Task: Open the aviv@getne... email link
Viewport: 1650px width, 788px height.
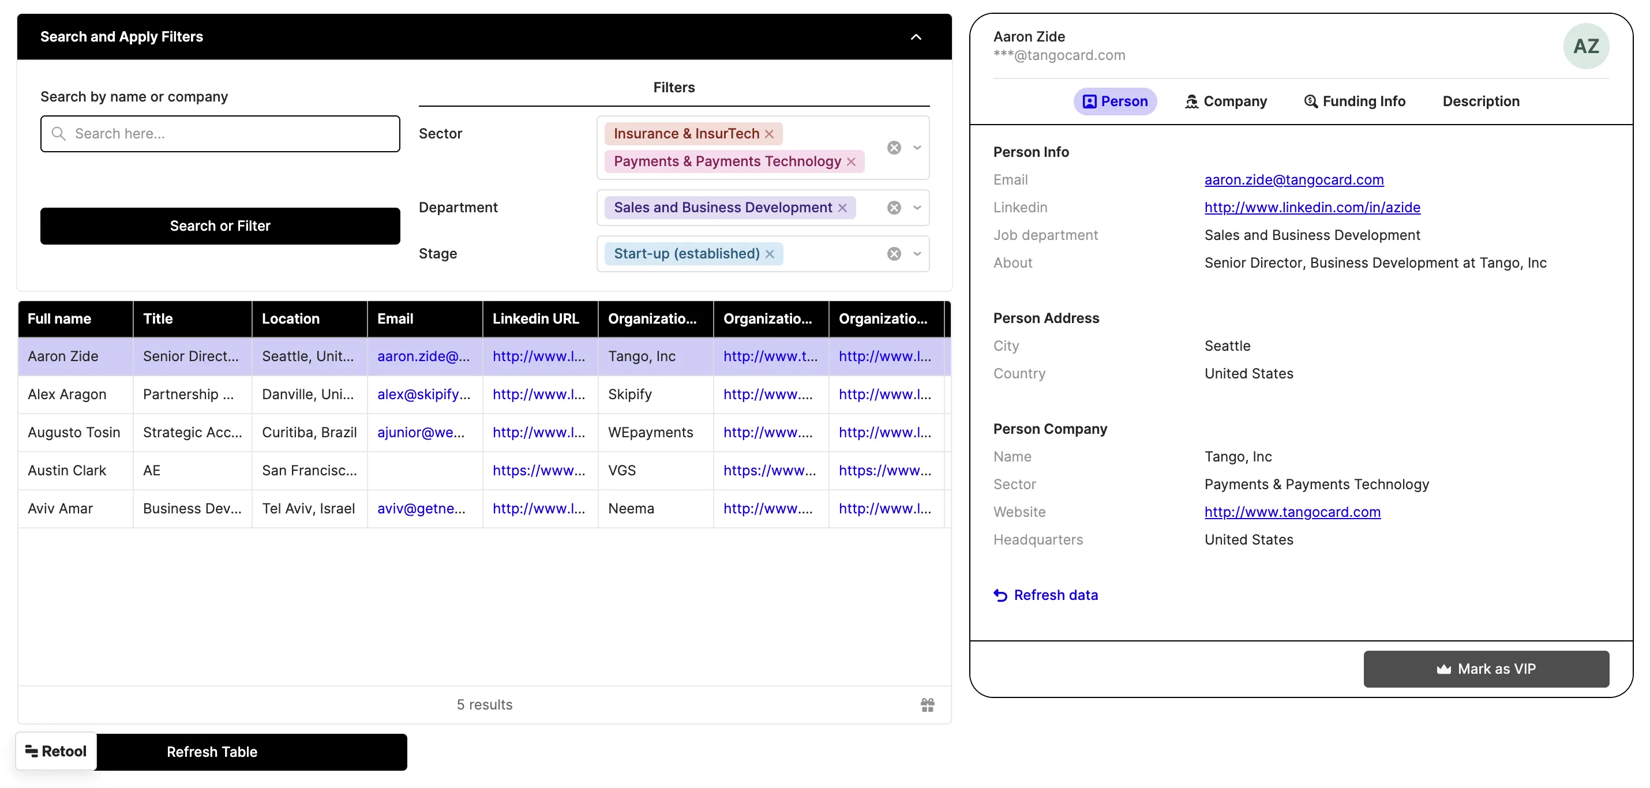Action: [421, 509]
